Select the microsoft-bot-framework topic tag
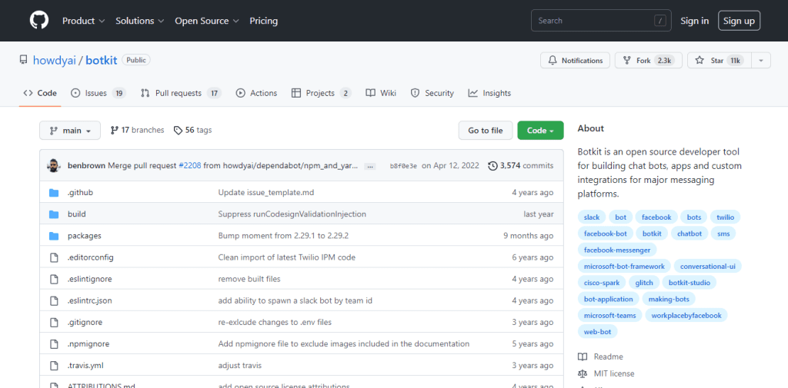This screenshot has width=788, height=388. [624, 266]
